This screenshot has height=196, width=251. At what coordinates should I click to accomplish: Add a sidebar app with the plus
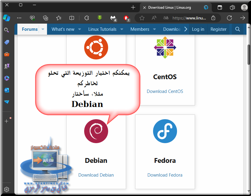point(7,121)
